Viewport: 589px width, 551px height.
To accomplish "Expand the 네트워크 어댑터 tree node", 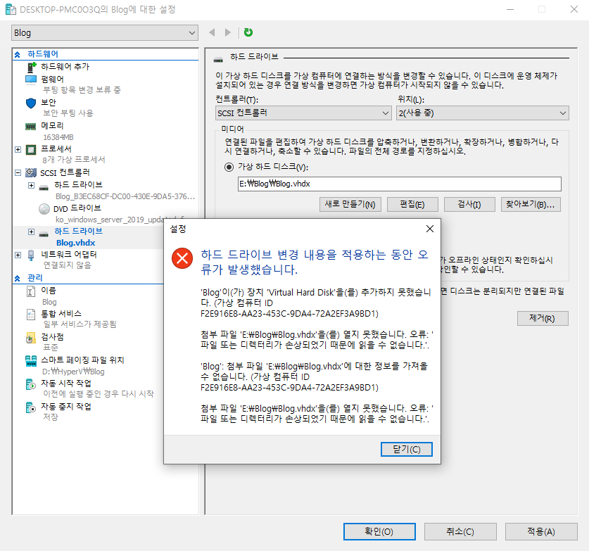I will pyautogui.click(x=18, y=255).
